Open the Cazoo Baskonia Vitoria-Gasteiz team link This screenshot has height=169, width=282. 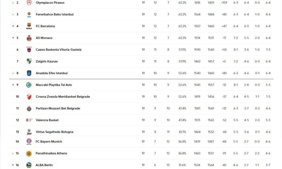[58, 50]
